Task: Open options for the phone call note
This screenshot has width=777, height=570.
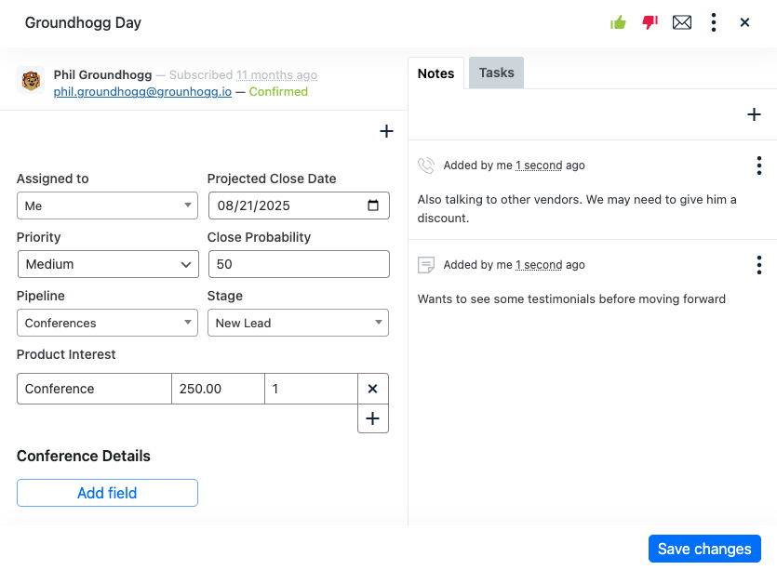Action: pyautogui.click(x=758, y=166)
